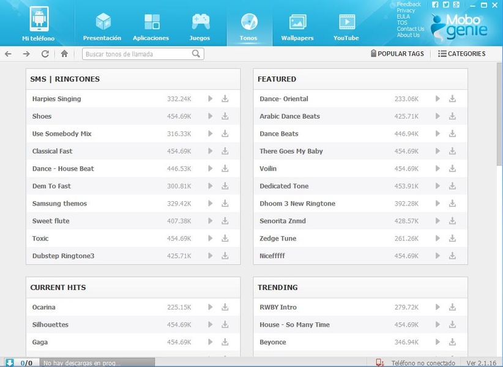
Task: Open the Facebook social icon
Action: pos(435,4)
